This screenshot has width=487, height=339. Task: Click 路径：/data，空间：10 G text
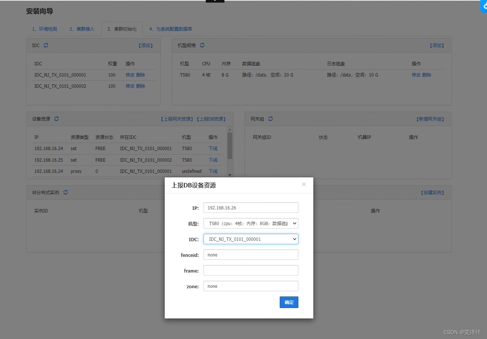coord(353,75)
